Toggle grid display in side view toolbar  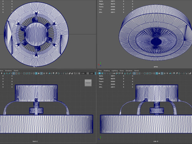[134, 74]
